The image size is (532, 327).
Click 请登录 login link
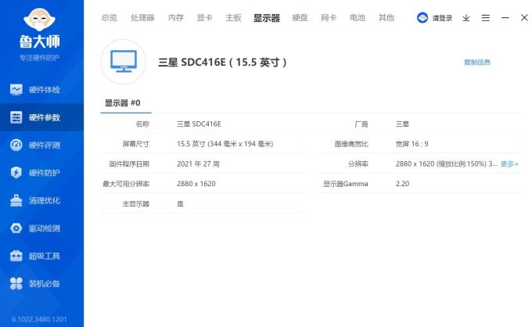443,18
